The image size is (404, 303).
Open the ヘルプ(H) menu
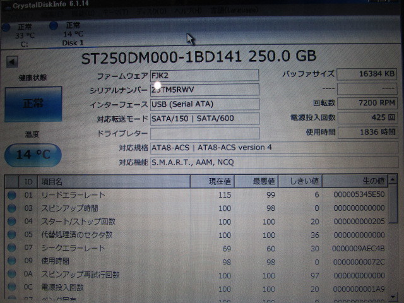click(188, 11)
